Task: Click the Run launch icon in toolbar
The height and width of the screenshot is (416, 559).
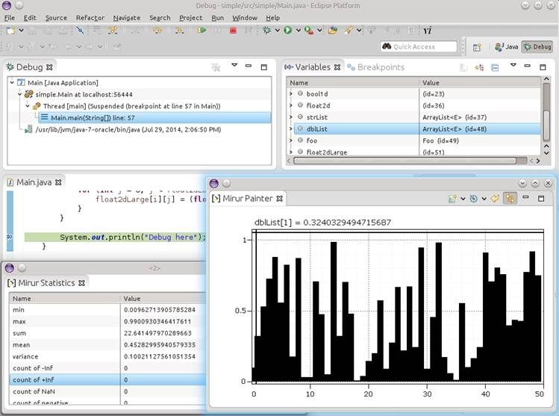Action: (x=287, y=31)
